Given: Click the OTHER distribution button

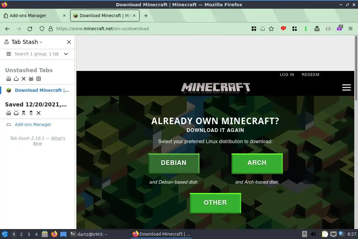Looking at the screenshot, I should click(215, 203).
